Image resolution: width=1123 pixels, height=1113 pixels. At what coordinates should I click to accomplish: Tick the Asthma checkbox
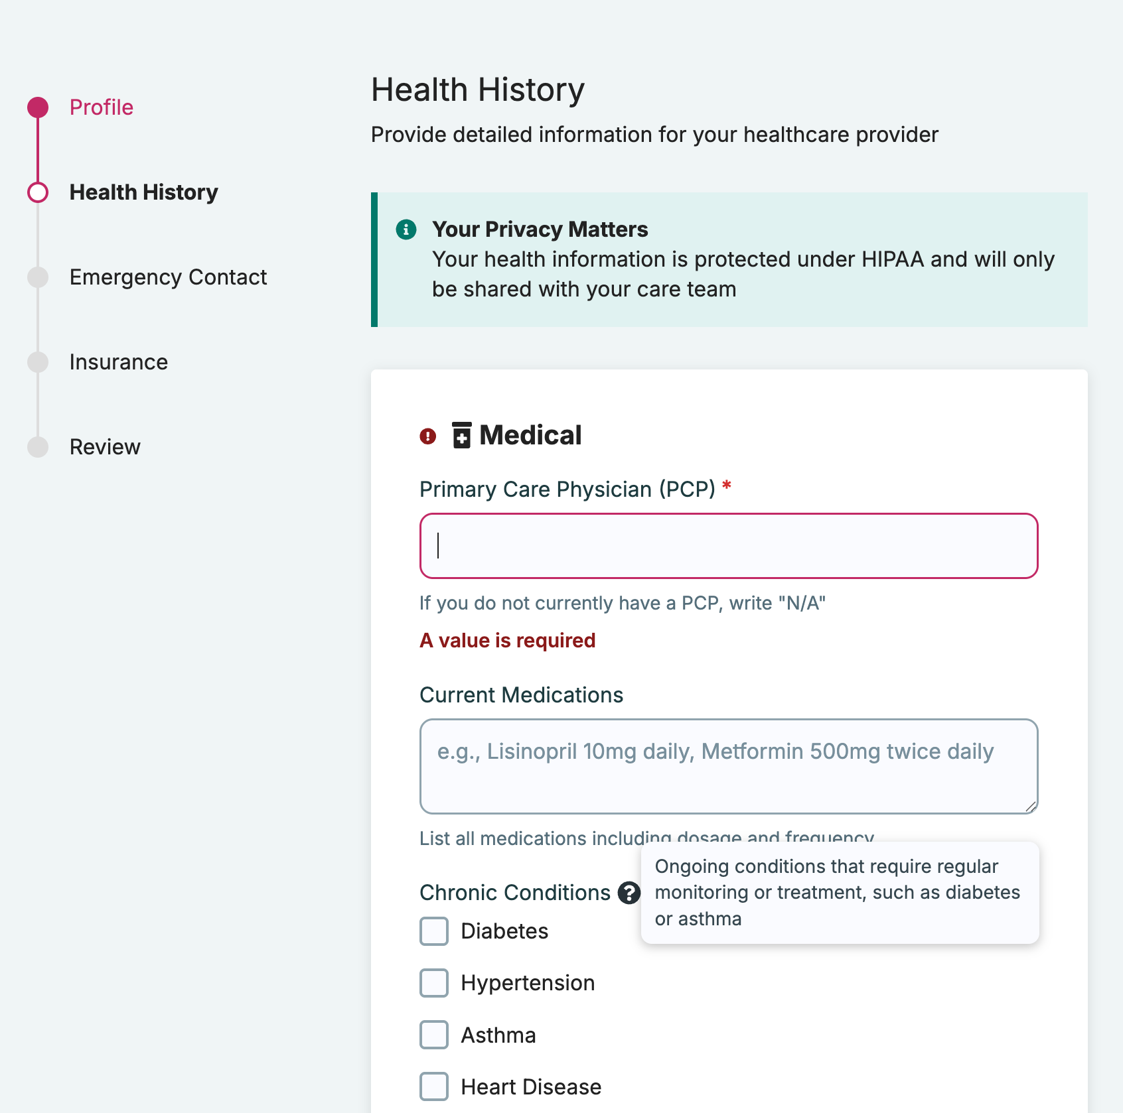pyautogui.click(x=434, y=1035)
